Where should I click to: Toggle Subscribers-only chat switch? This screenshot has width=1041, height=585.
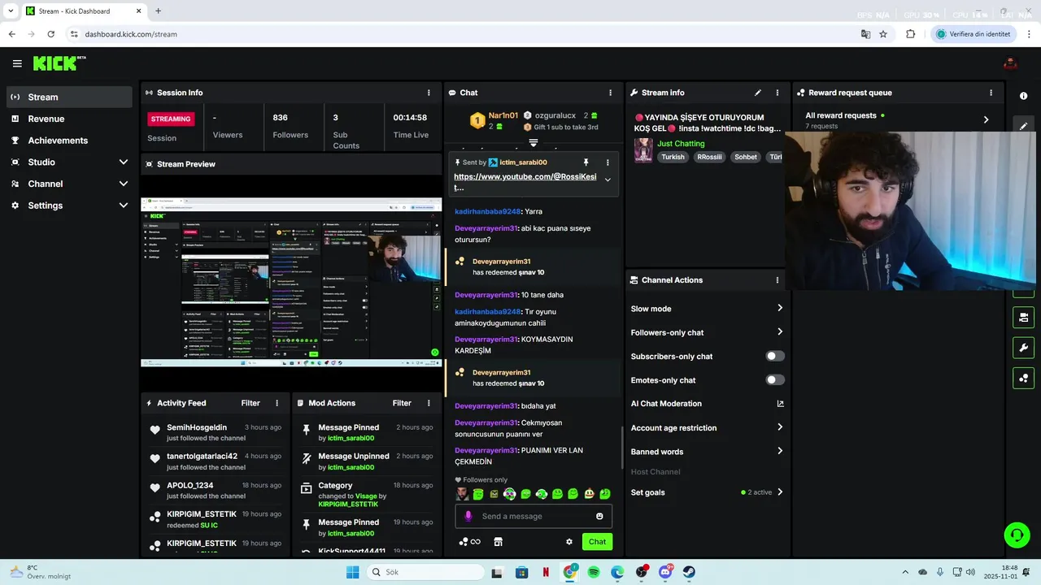coord(775,356)
